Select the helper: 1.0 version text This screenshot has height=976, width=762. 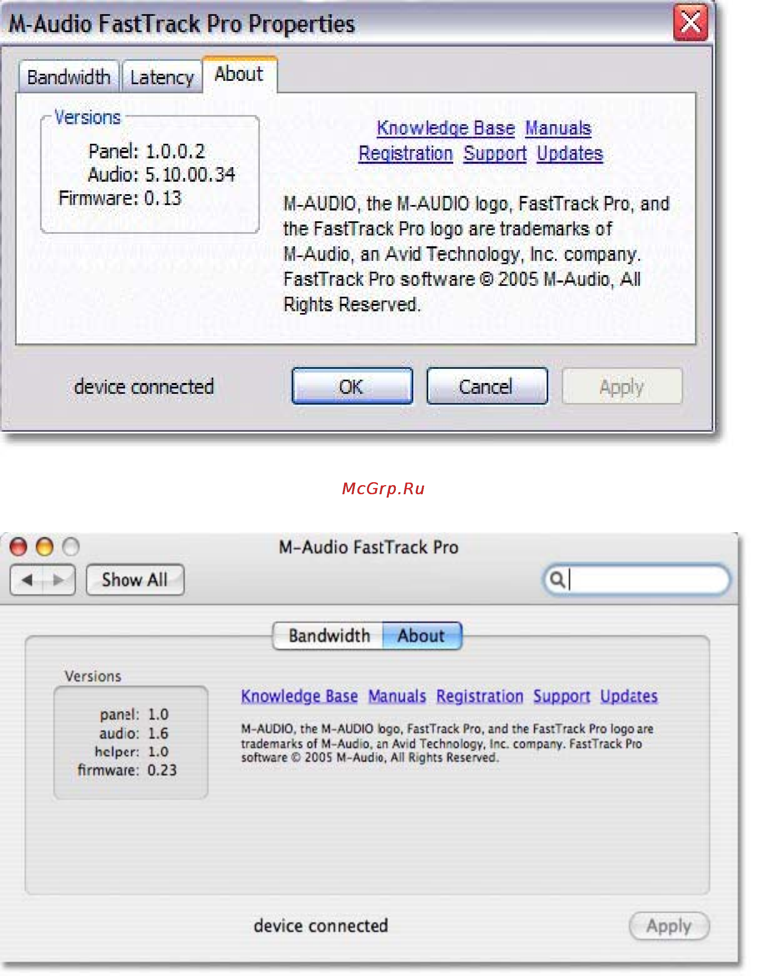(132, 752)
